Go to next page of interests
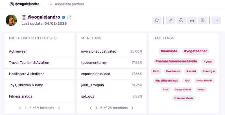225x115 pixels. pos(59,108)
